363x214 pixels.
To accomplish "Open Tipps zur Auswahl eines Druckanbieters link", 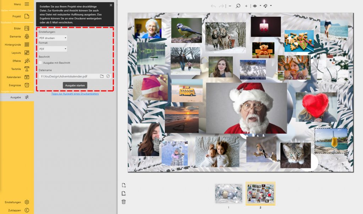I will tap(75, 94).
